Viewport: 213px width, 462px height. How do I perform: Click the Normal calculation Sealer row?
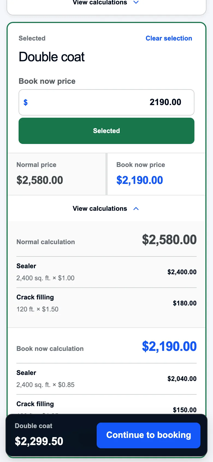(x=106, y=272)
